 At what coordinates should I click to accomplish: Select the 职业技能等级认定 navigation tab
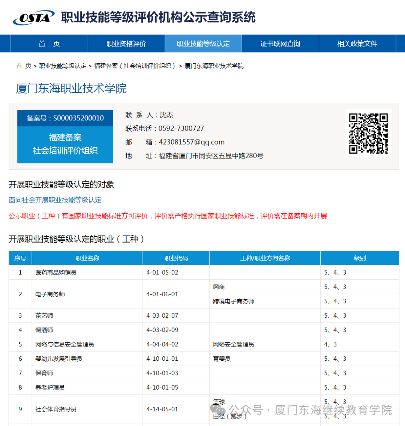click(x=203, y=43)
